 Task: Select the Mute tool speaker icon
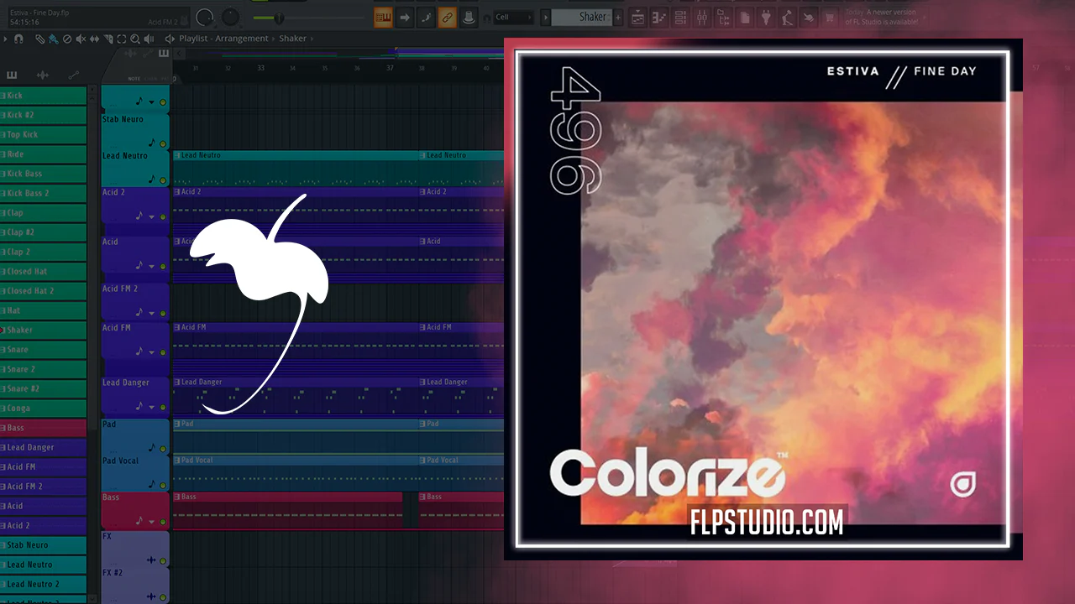coord(81,39)
